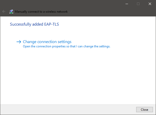Screen dimensions: 156x115
Task: Click the 'Successfully added EAP-TLS' heading
Action: 36,25
